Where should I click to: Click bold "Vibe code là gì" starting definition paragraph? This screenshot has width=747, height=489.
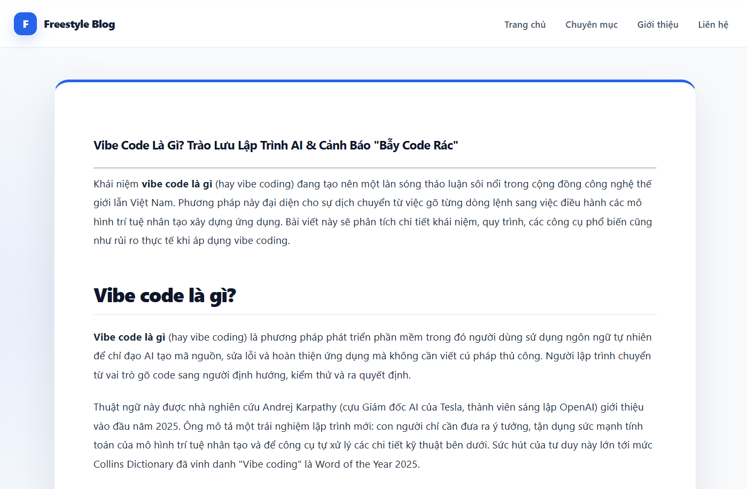[129, 337]
